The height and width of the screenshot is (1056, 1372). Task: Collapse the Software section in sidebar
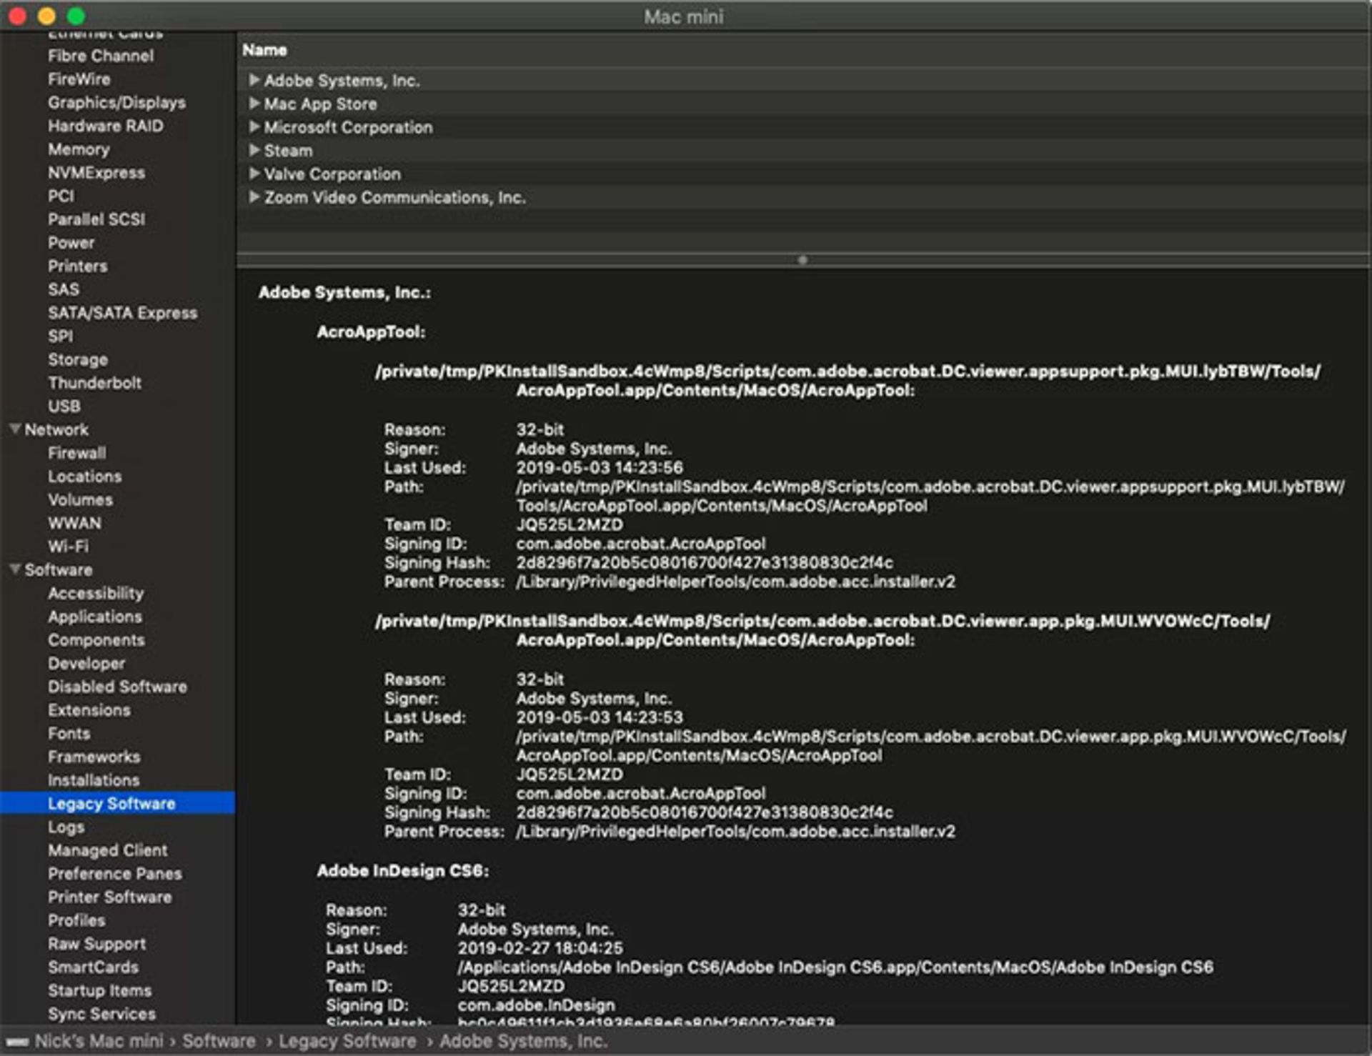pos(14,569)
